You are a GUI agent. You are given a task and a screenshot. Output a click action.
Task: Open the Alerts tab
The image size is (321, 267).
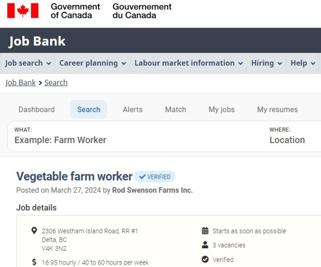click(132, 110)
